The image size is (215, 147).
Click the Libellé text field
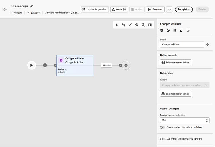pyautogui.click(x=182, y=45)
